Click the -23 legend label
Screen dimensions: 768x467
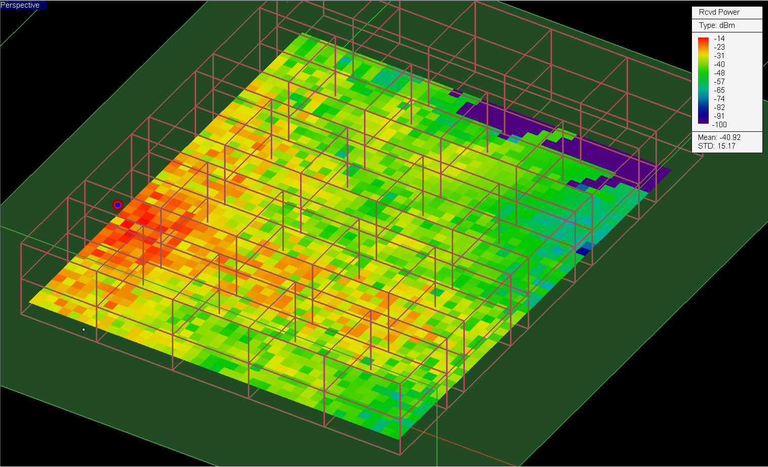719,47
